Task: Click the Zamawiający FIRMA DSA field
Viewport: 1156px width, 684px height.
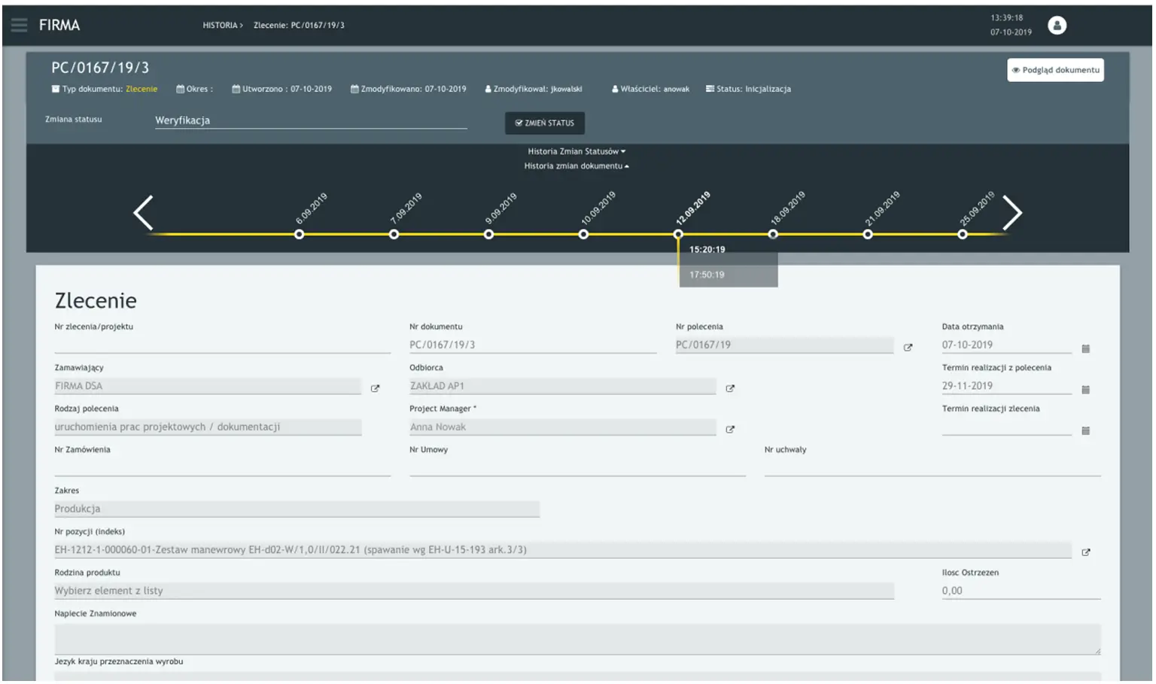Action: 208,385
